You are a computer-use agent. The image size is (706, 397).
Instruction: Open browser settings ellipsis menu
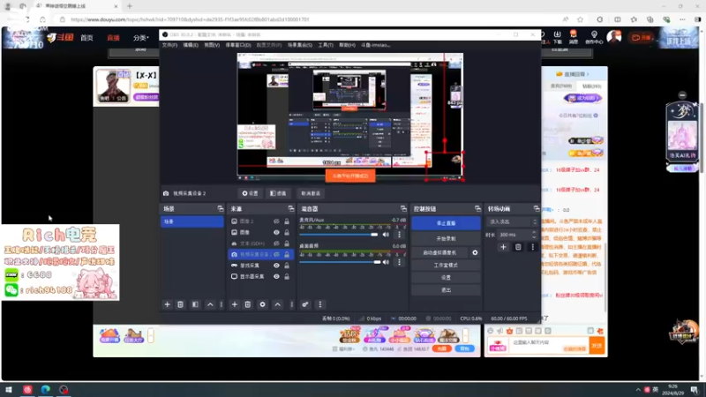(x=682, y=19)
